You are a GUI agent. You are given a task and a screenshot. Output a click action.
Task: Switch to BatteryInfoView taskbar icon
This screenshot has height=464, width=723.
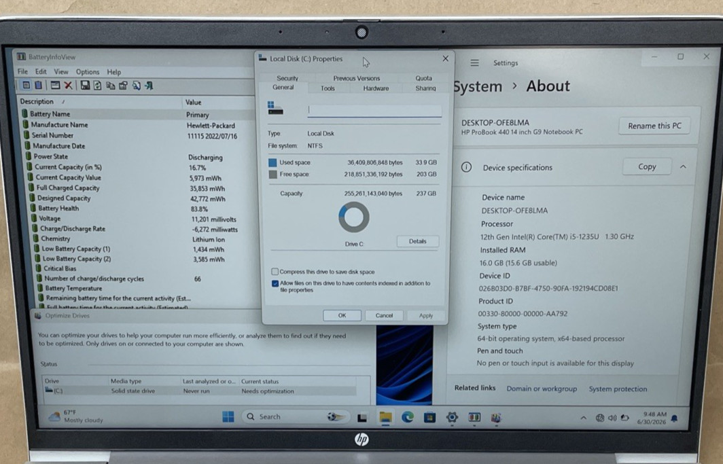pyautogui.click(x=474, y=417)
